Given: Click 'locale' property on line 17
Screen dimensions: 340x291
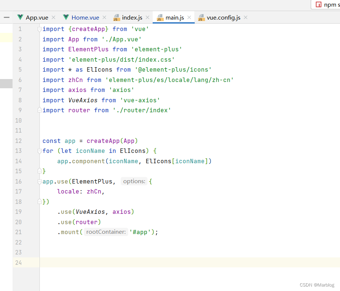Looking at the screenshot, I should [x=68, y=191].
